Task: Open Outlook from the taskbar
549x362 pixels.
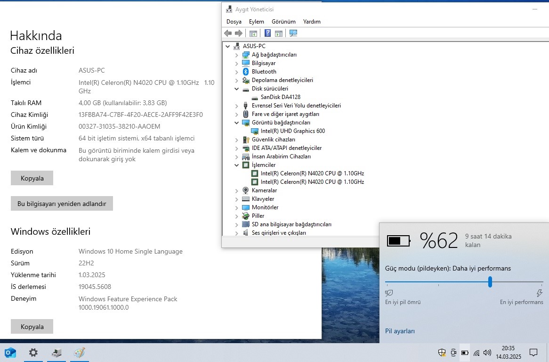Action: [x=10, y=353]
